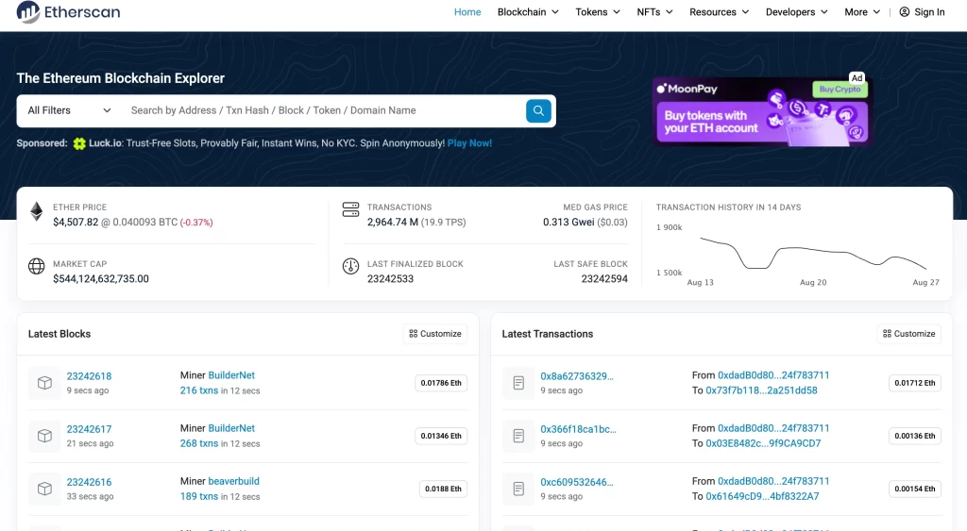
Task: Open transaction 0xc609532646...
Action: pos(577,482)
